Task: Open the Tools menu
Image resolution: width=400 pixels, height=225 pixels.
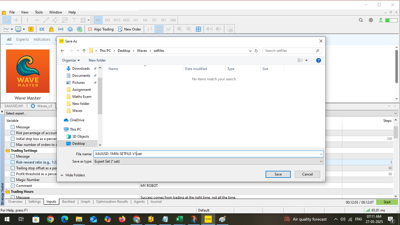Action: pyautogui.click(x=39, y=12)
